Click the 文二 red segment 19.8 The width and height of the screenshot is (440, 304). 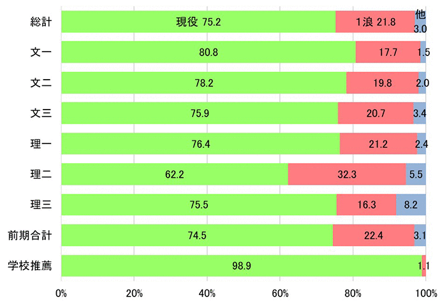tap(383, 83)
